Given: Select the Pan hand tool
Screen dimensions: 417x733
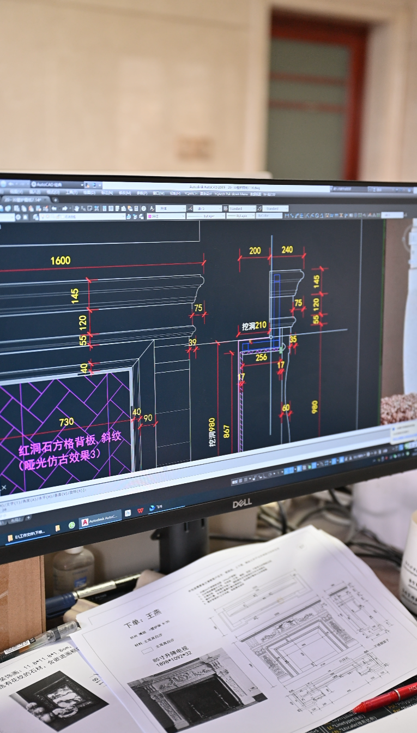Looking at the screenshot, I should [76, 208].
